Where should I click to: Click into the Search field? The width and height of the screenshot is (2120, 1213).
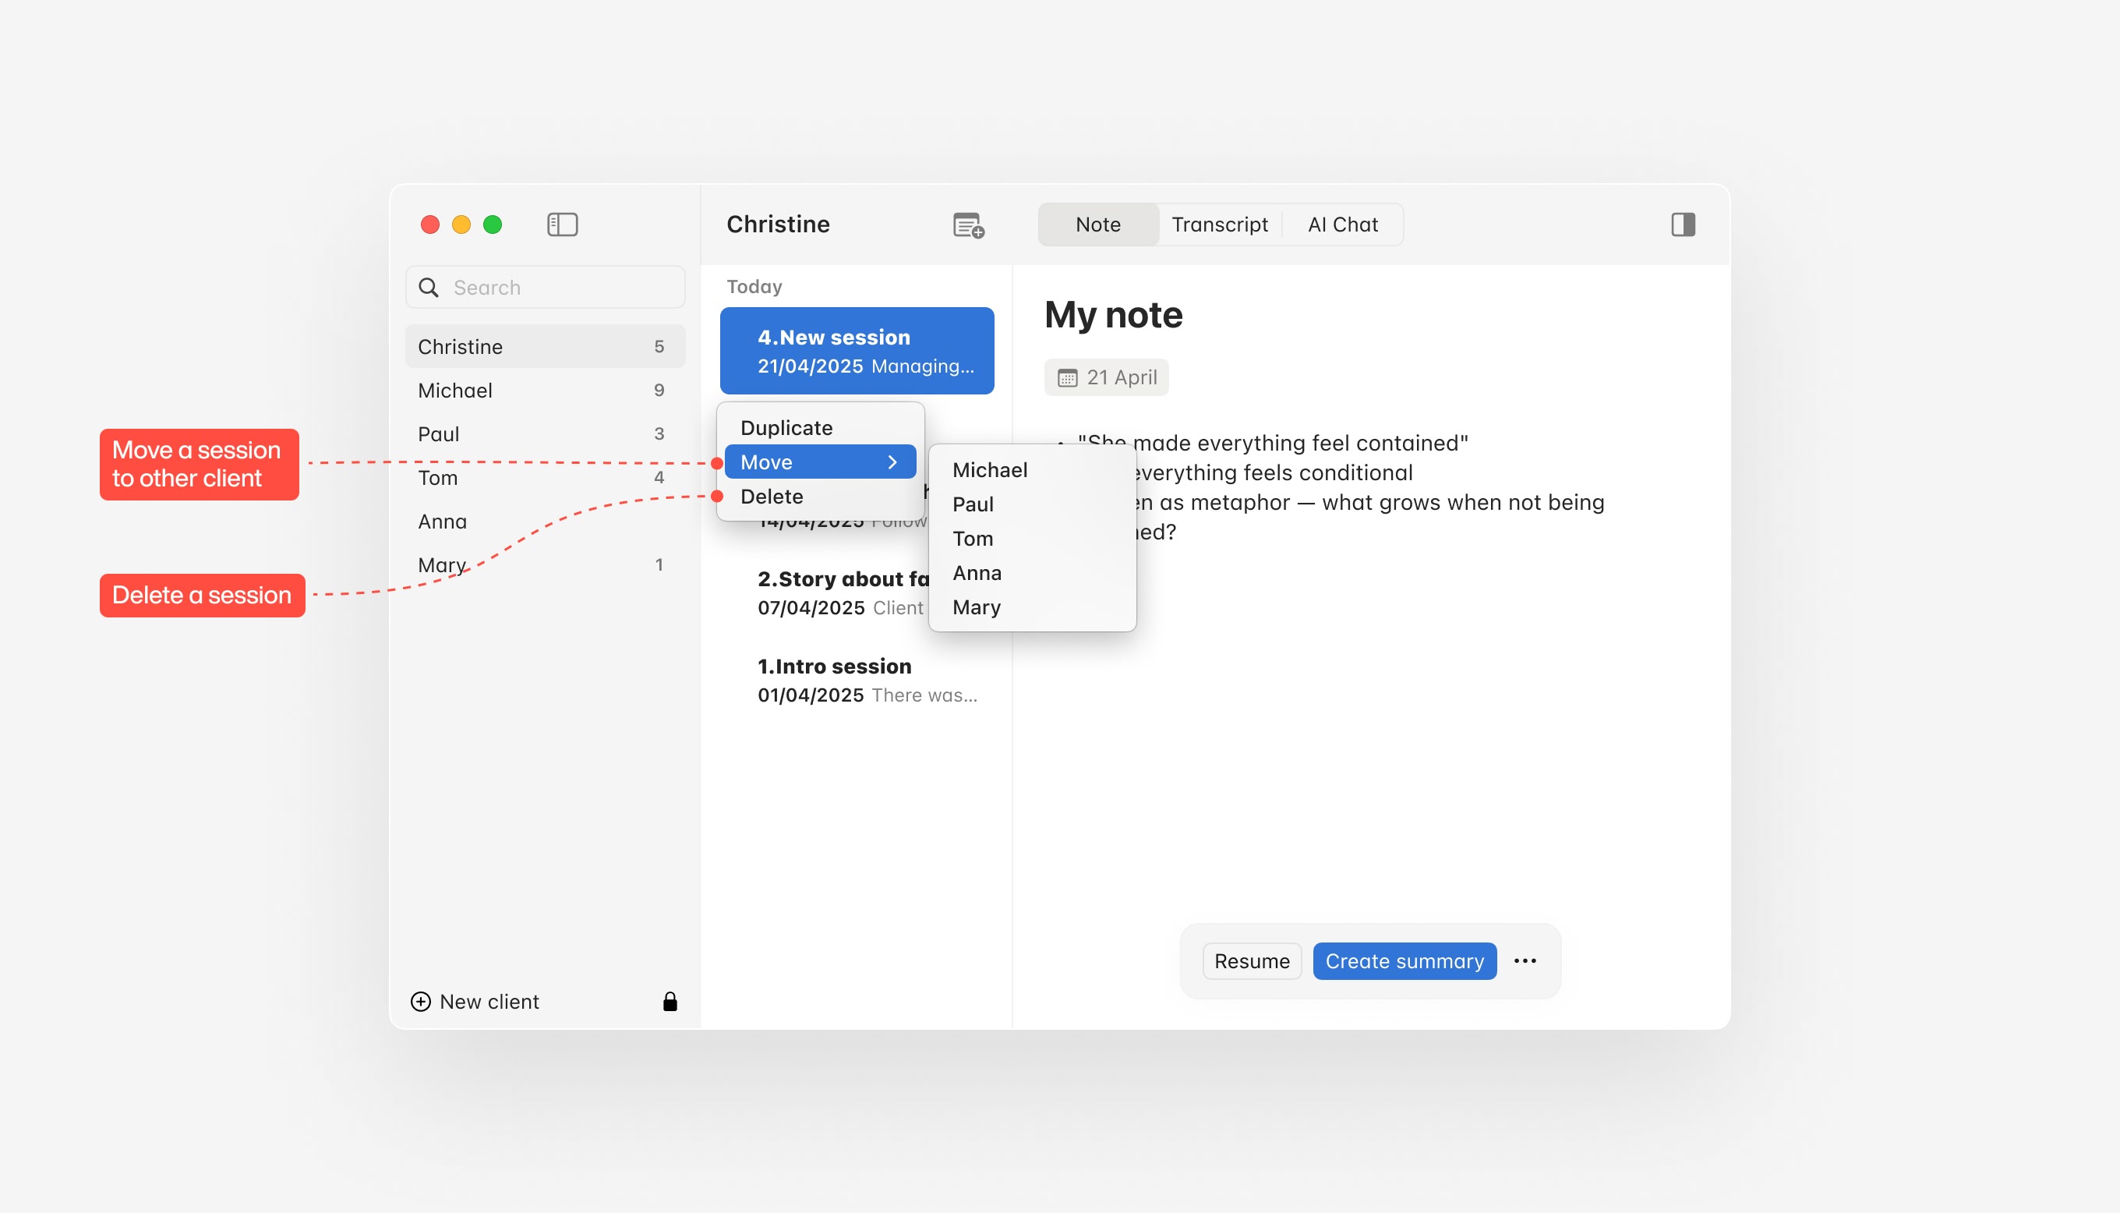click(x=558, y=288)
